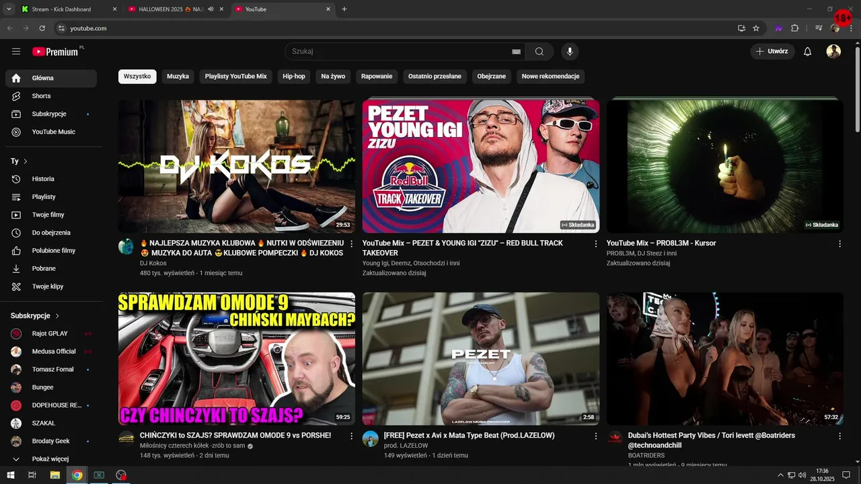Open Tomasz Fornal channel
861x484 pixels.
51,369
